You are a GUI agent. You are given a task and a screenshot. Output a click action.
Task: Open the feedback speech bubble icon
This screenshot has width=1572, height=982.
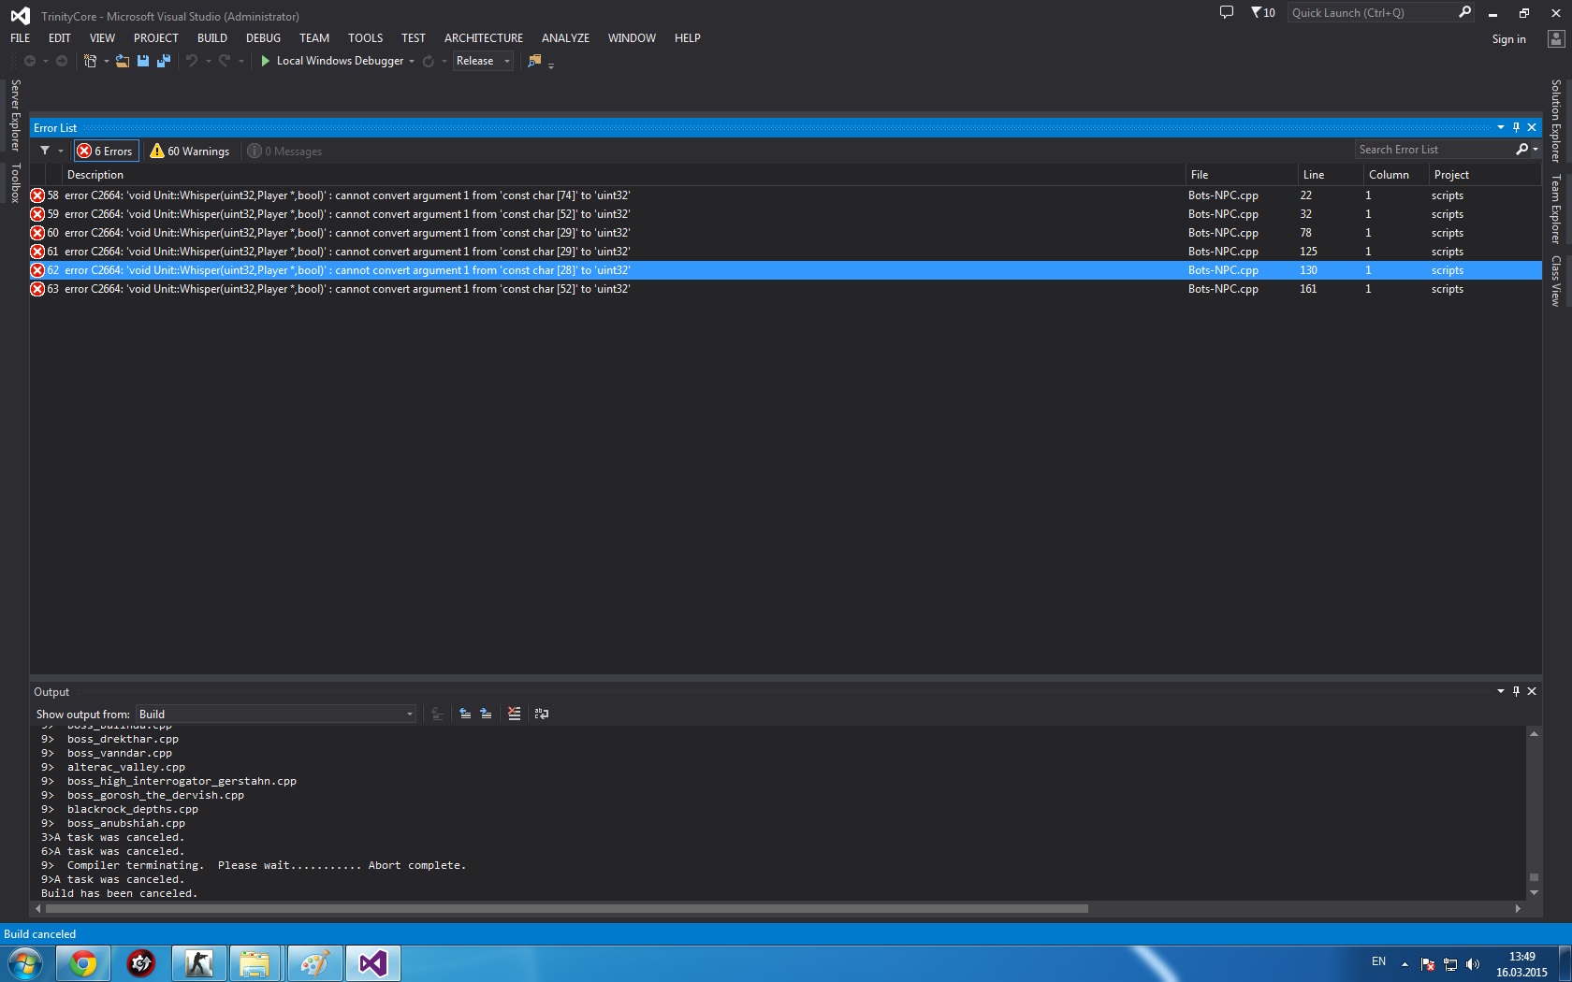point(1227,12)
